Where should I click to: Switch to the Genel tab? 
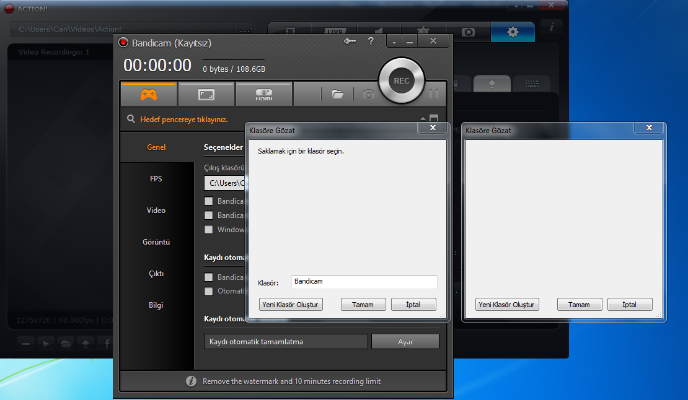tap(156, 147)
